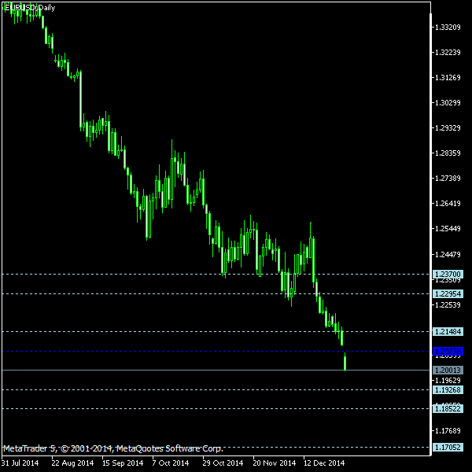Click the latest candlestick at 1.20013
472x472 pixels.
click(345, 362)
